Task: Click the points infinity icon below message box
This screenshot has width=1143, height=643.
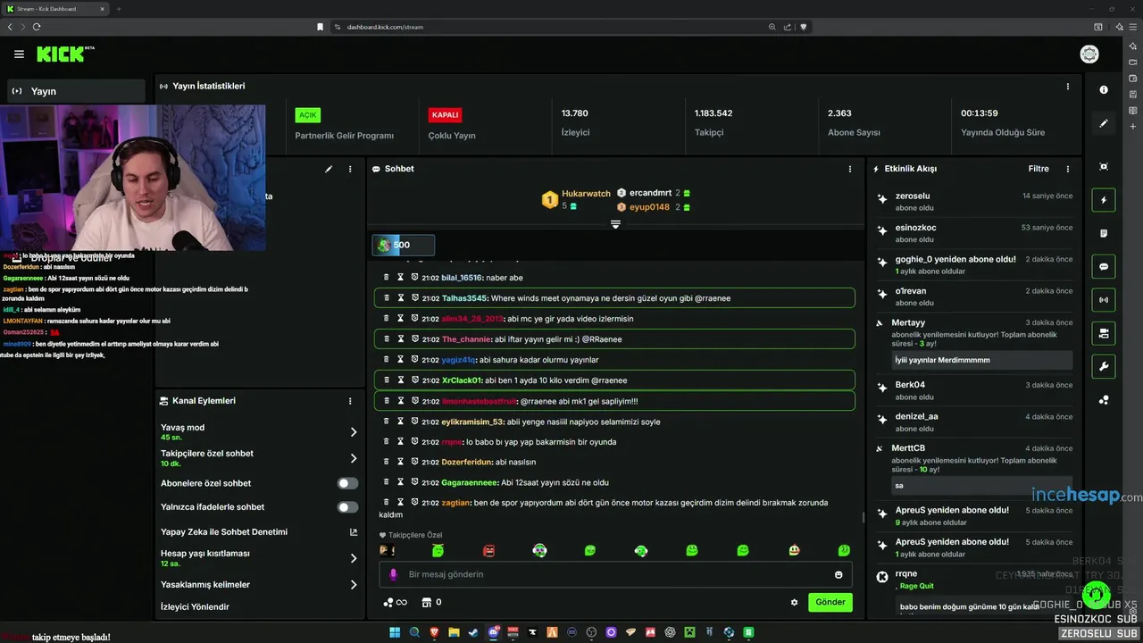Action: point(395,602)
